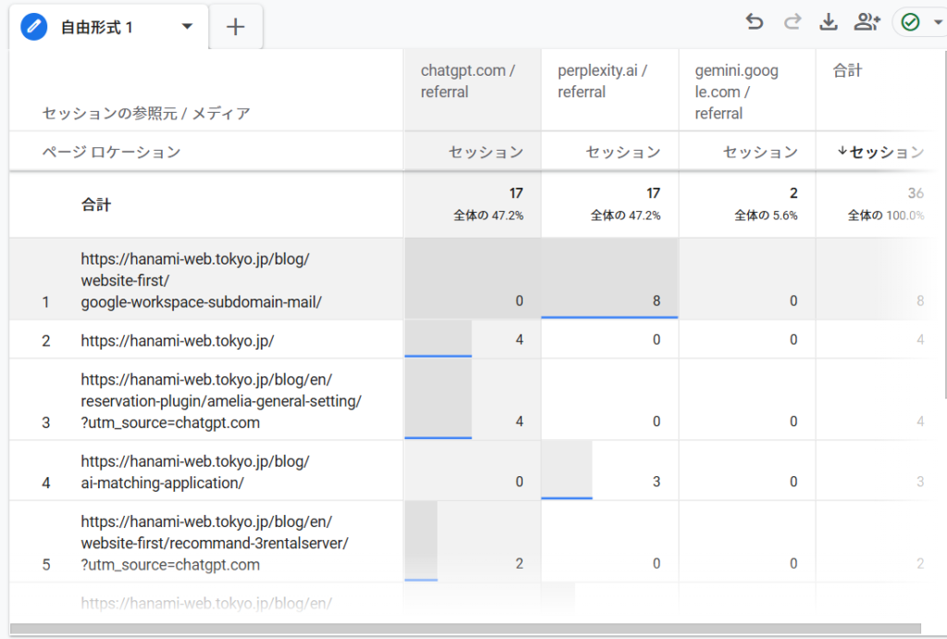Image resolution: width=947 pixels, height=639 pixels.
Task: Expand the dropdown next to checkmark status
Action: point(939,23)
